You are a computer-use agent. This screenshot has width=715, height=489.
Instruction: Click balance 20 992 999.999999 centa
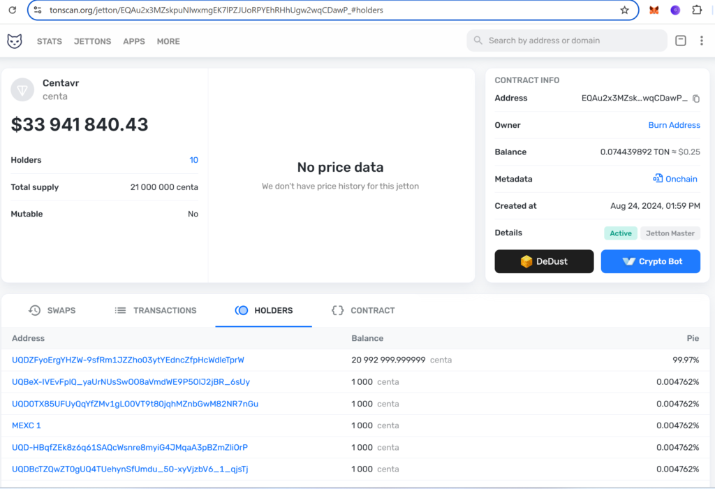401,360
